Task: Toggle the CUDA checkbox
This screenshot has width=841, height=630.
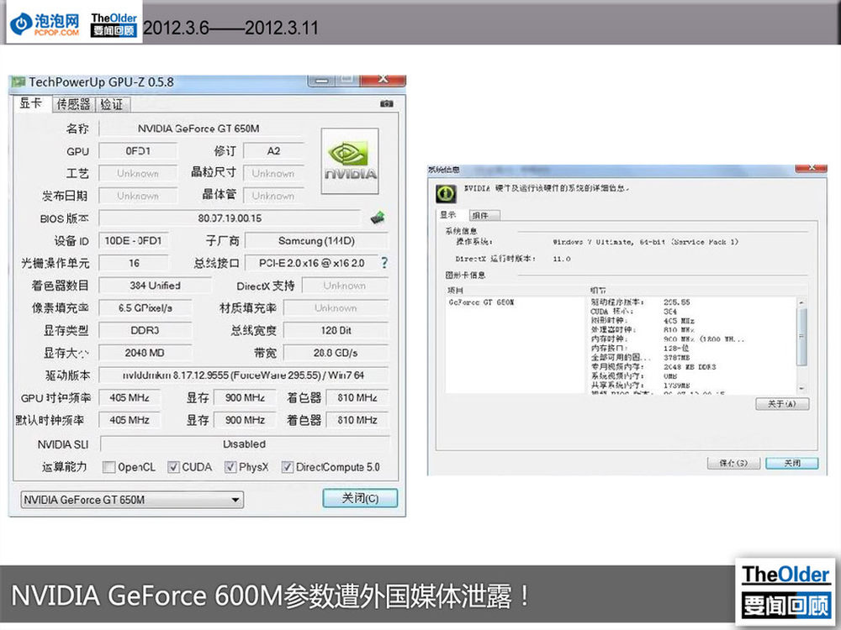Action: click(173, 467)
